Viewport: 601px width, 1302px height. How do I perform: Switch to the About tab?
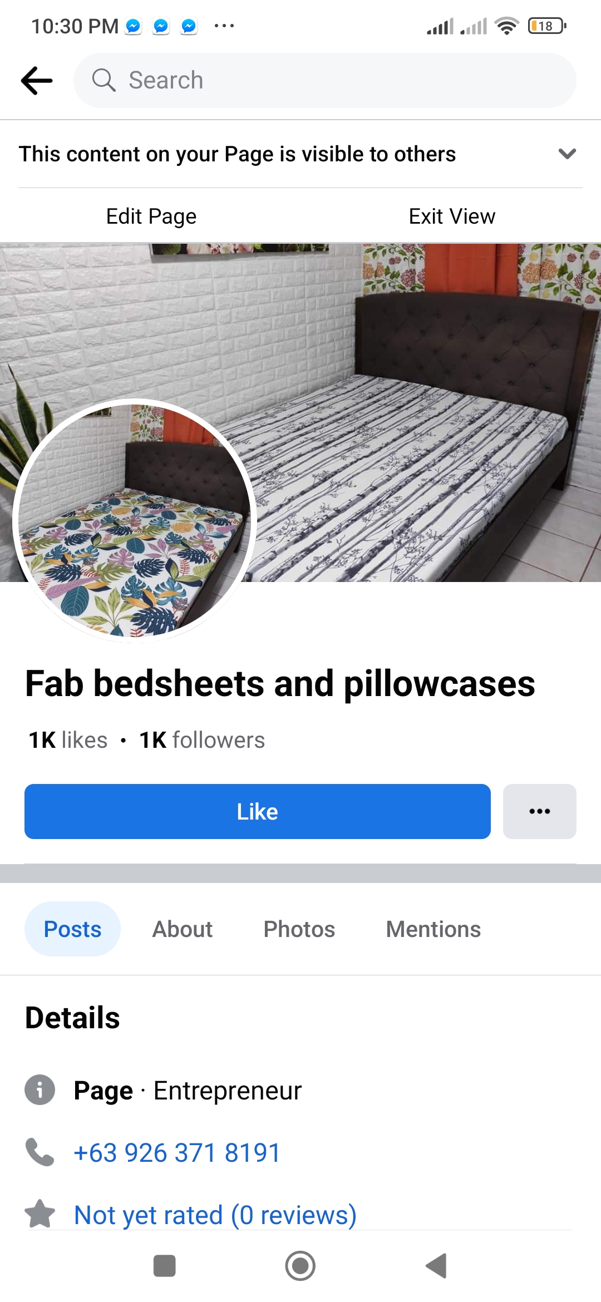tap(183, 929)
